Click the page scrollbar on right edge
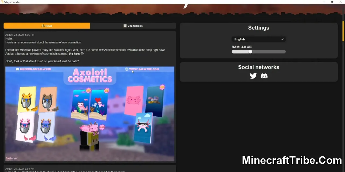Viewport: 345px width, 172px height. click(x=343, y=31)
